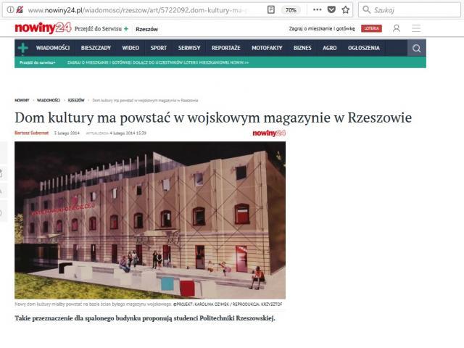Click the green plus icon in navbar
This screenshot has height=348, width=464.
(23, 49)
